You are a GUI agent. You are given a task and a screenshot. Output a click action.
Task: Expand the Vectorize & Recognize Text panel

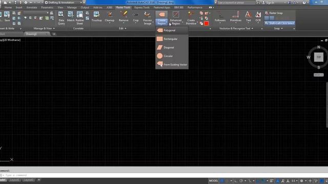click(236, 29)
